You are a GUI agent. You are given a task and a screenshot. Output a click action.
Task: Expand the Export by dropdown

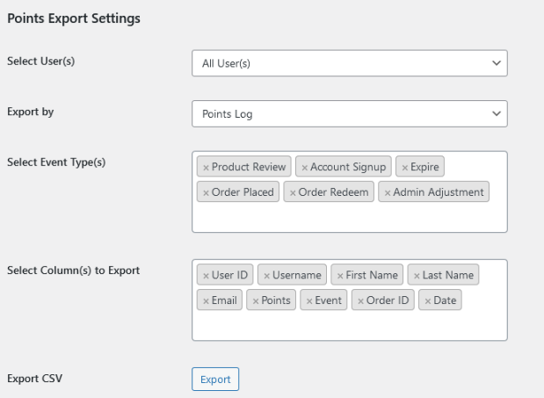(349, 113)
